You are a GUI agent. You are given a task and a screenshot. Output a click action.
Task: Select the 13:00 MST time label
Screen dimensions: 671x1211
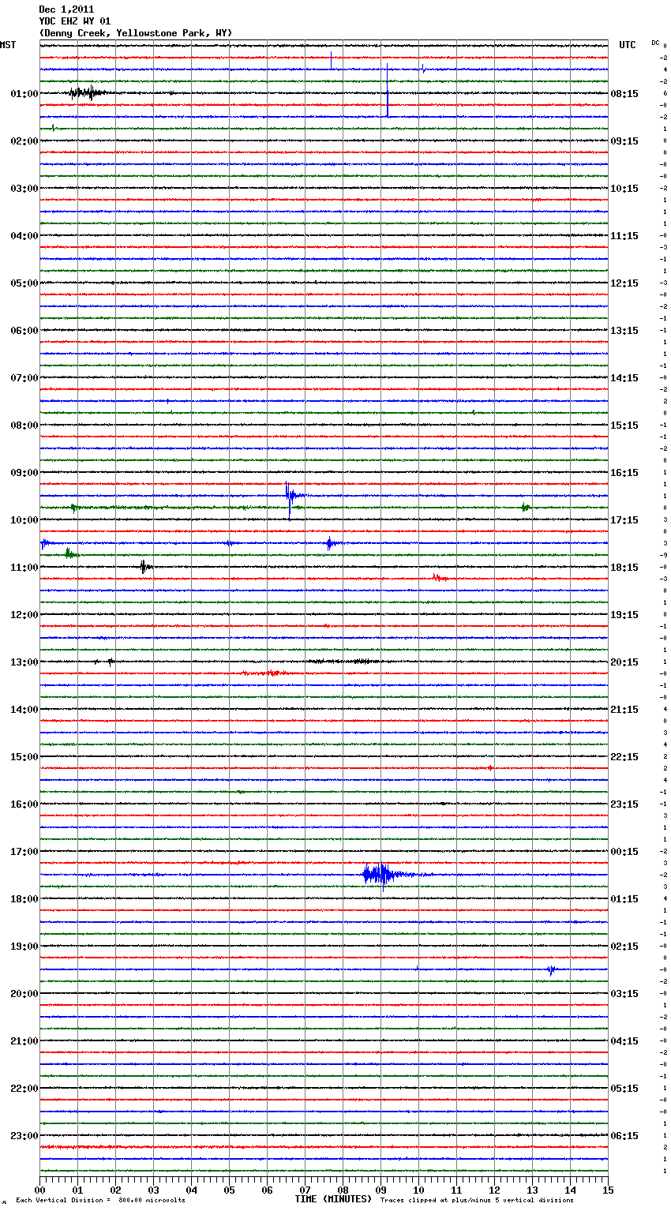coord(24,662)
